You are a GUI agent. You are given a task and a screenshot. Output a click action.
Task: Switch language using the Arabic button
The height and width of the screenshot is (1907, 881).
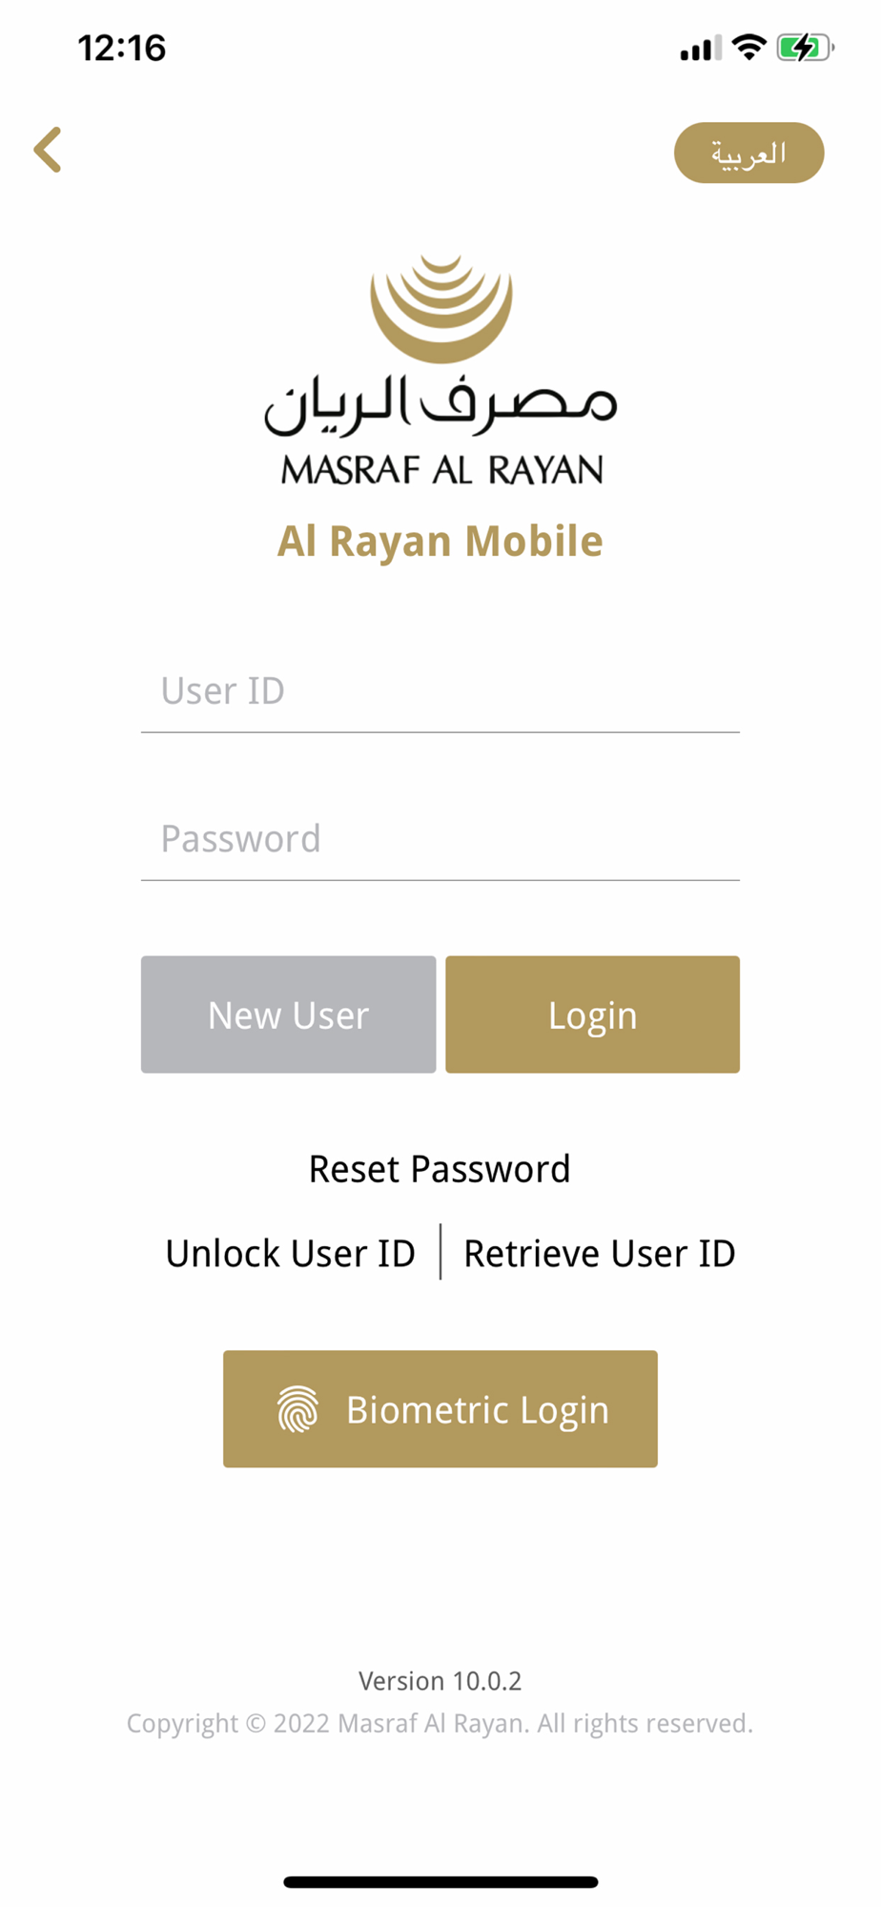click(748, 153)
